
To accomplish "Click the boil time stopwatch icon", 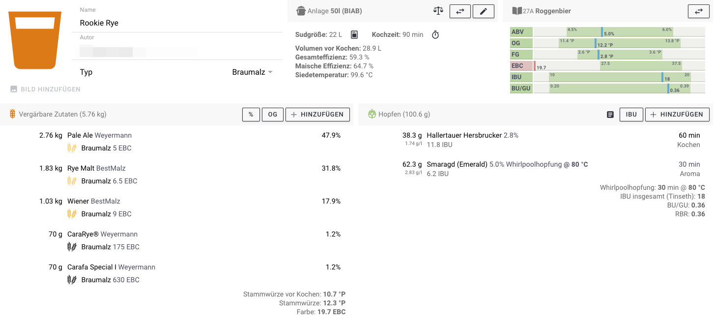I will coord(435,34).
